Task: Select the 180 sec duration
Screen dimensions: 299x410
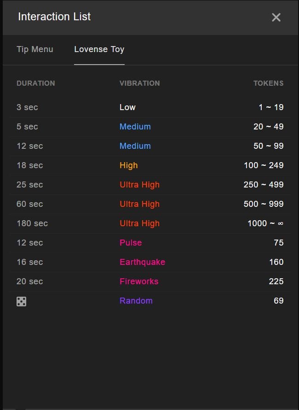Action: (32, 223)
